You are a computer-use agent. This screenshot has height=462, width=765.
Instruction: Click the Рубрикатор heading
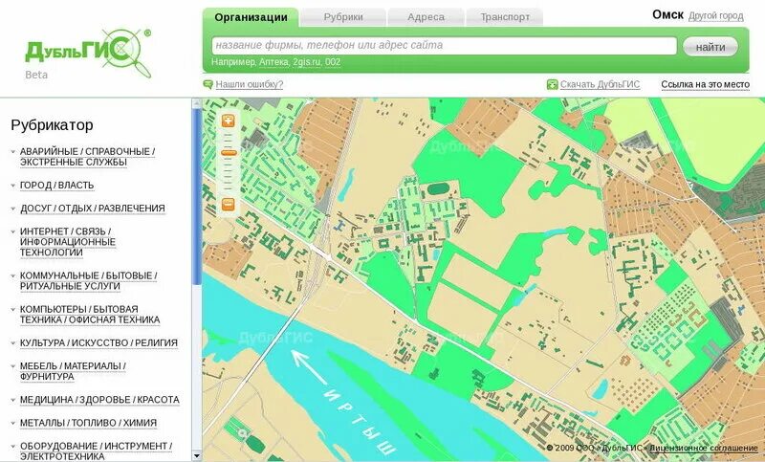(x=52, y=125)
